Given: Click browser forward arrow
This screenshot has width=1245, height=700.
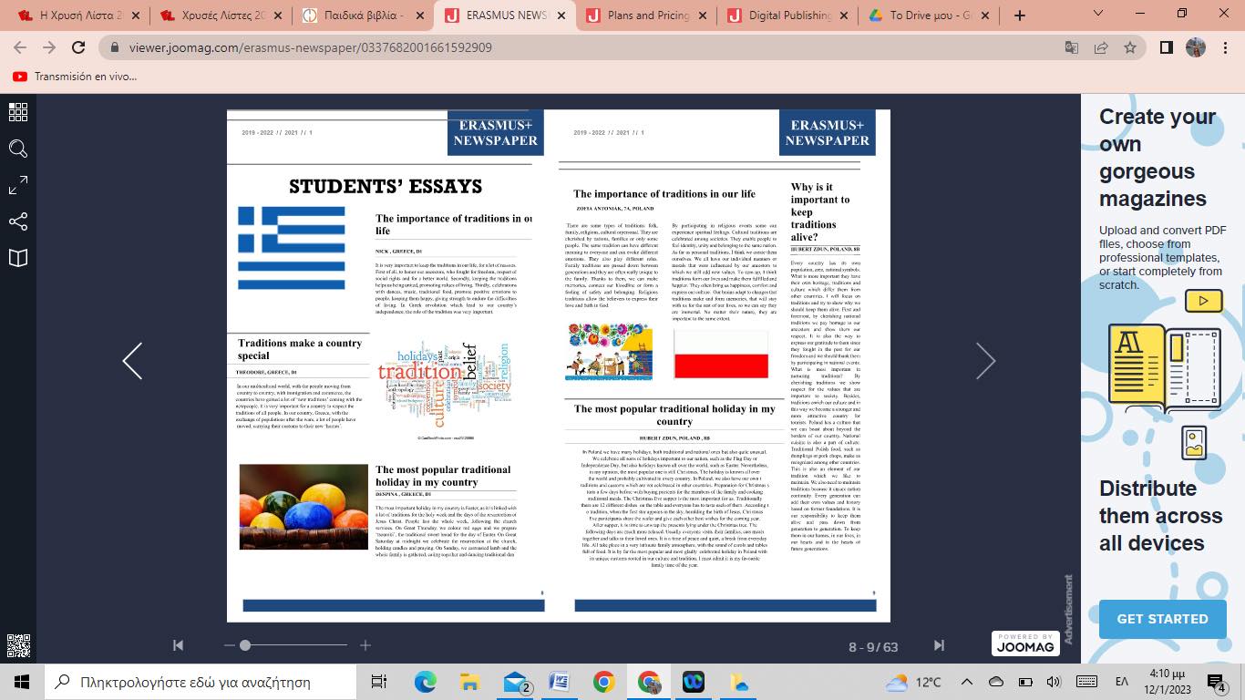Looking at the screenshot, I should [x=49, y=47].
